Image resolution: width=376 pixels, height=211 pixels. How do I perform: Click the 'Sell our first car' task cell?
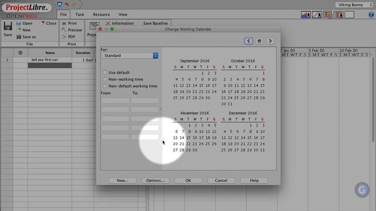[x=49, y=60]
